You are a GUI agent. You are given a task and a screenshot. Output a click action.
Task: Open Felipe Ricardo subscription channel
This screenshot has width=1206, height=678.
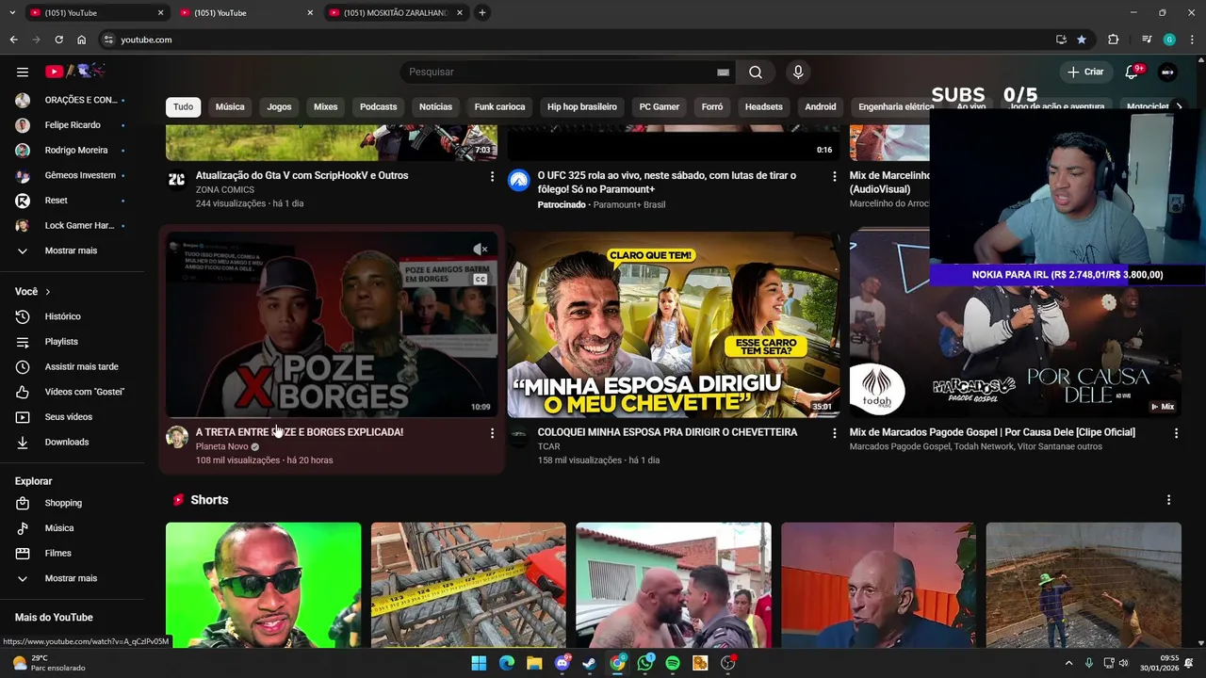point(72,124)
